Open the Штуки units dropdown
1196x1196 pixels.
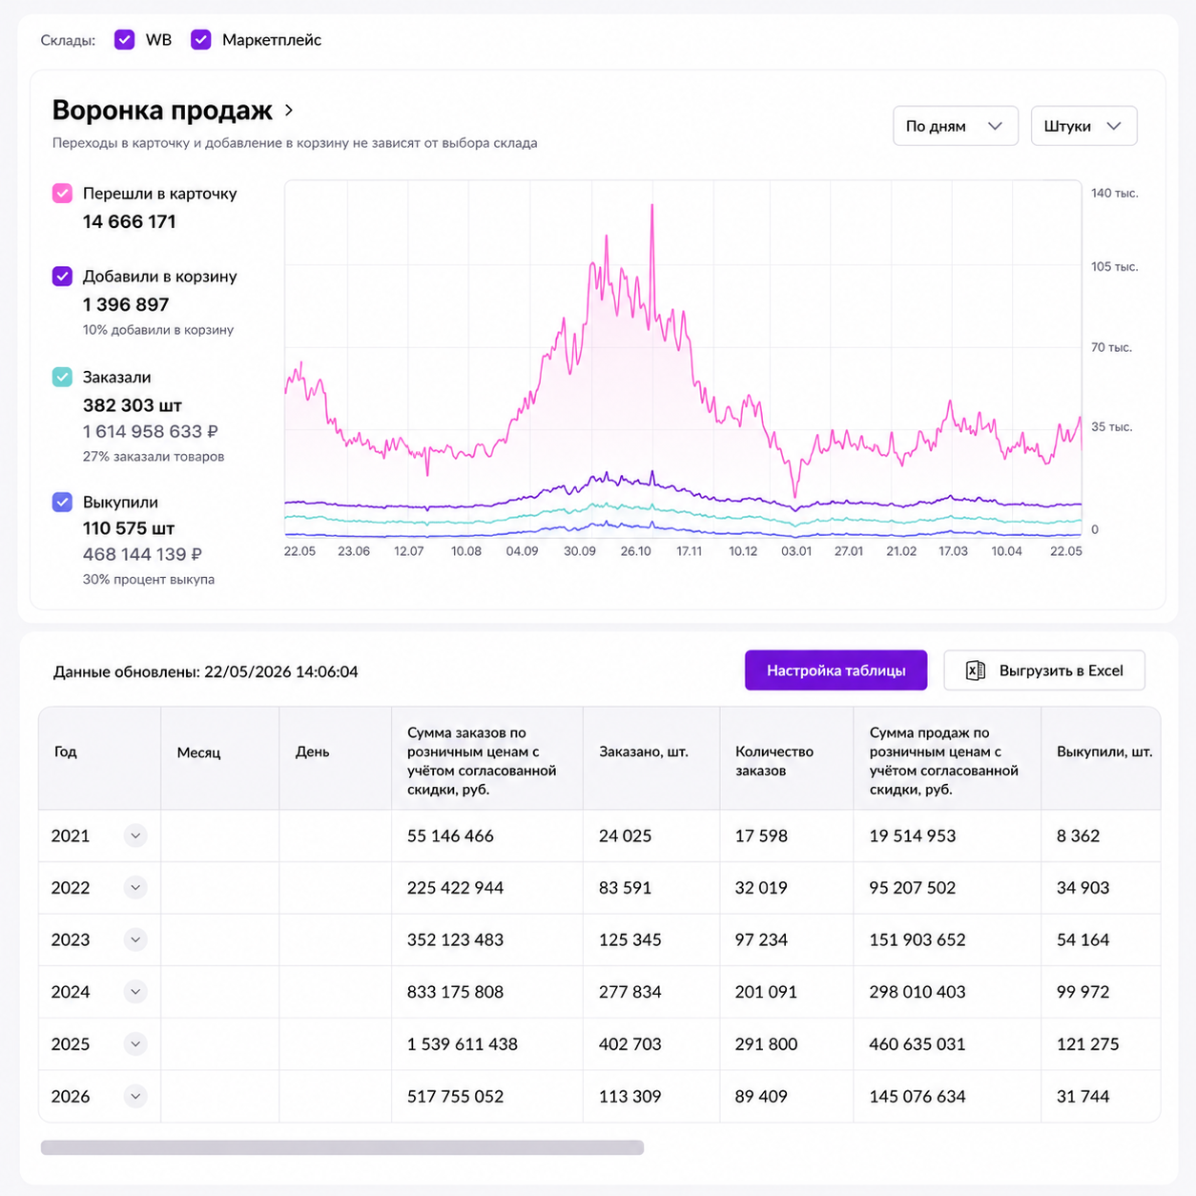click(1083, 126)
